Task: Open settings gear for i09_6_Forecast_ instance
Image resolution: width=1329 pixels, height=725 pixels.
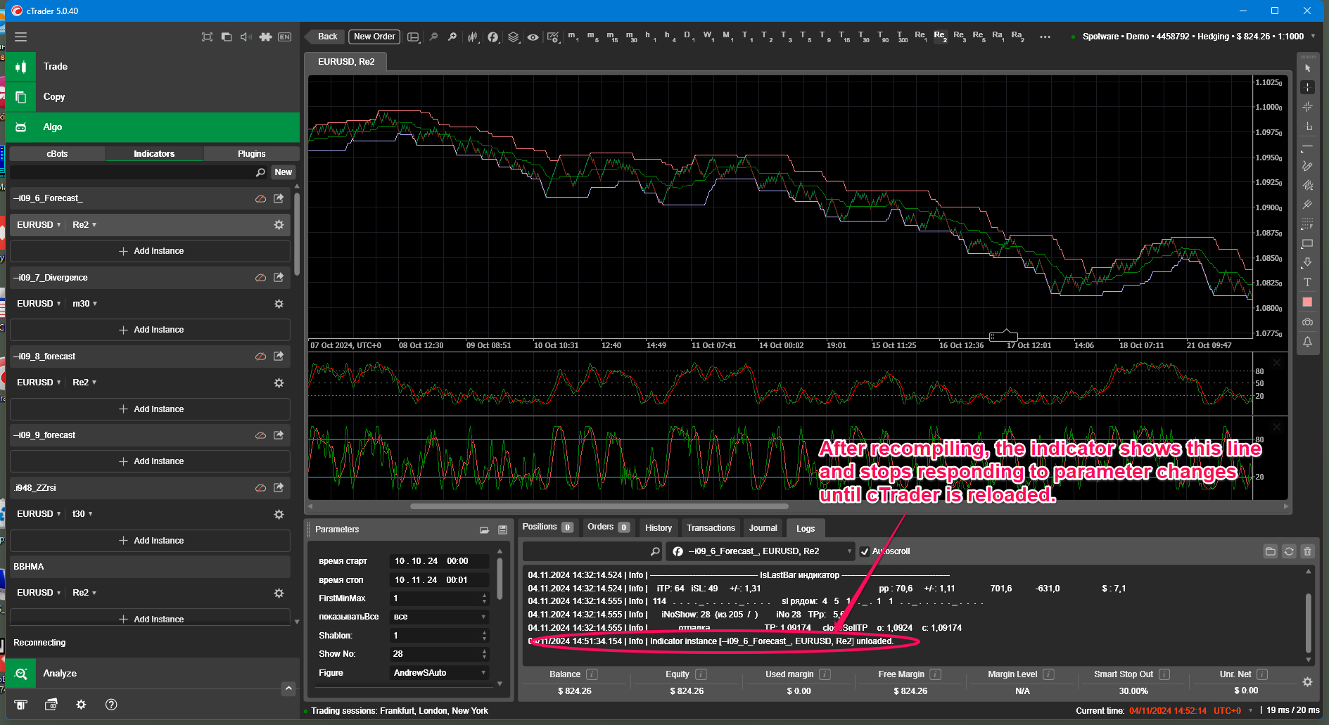Action: [x=279, y=225]
